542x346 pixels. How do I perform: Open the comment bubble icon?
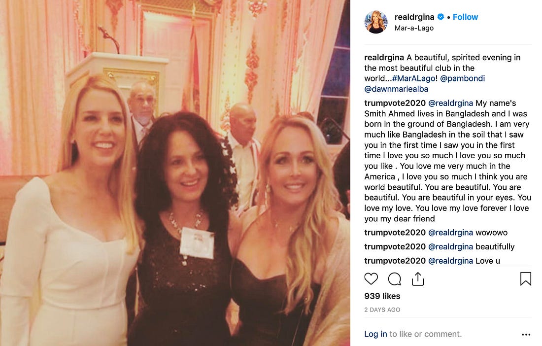(x=394, y=278)
